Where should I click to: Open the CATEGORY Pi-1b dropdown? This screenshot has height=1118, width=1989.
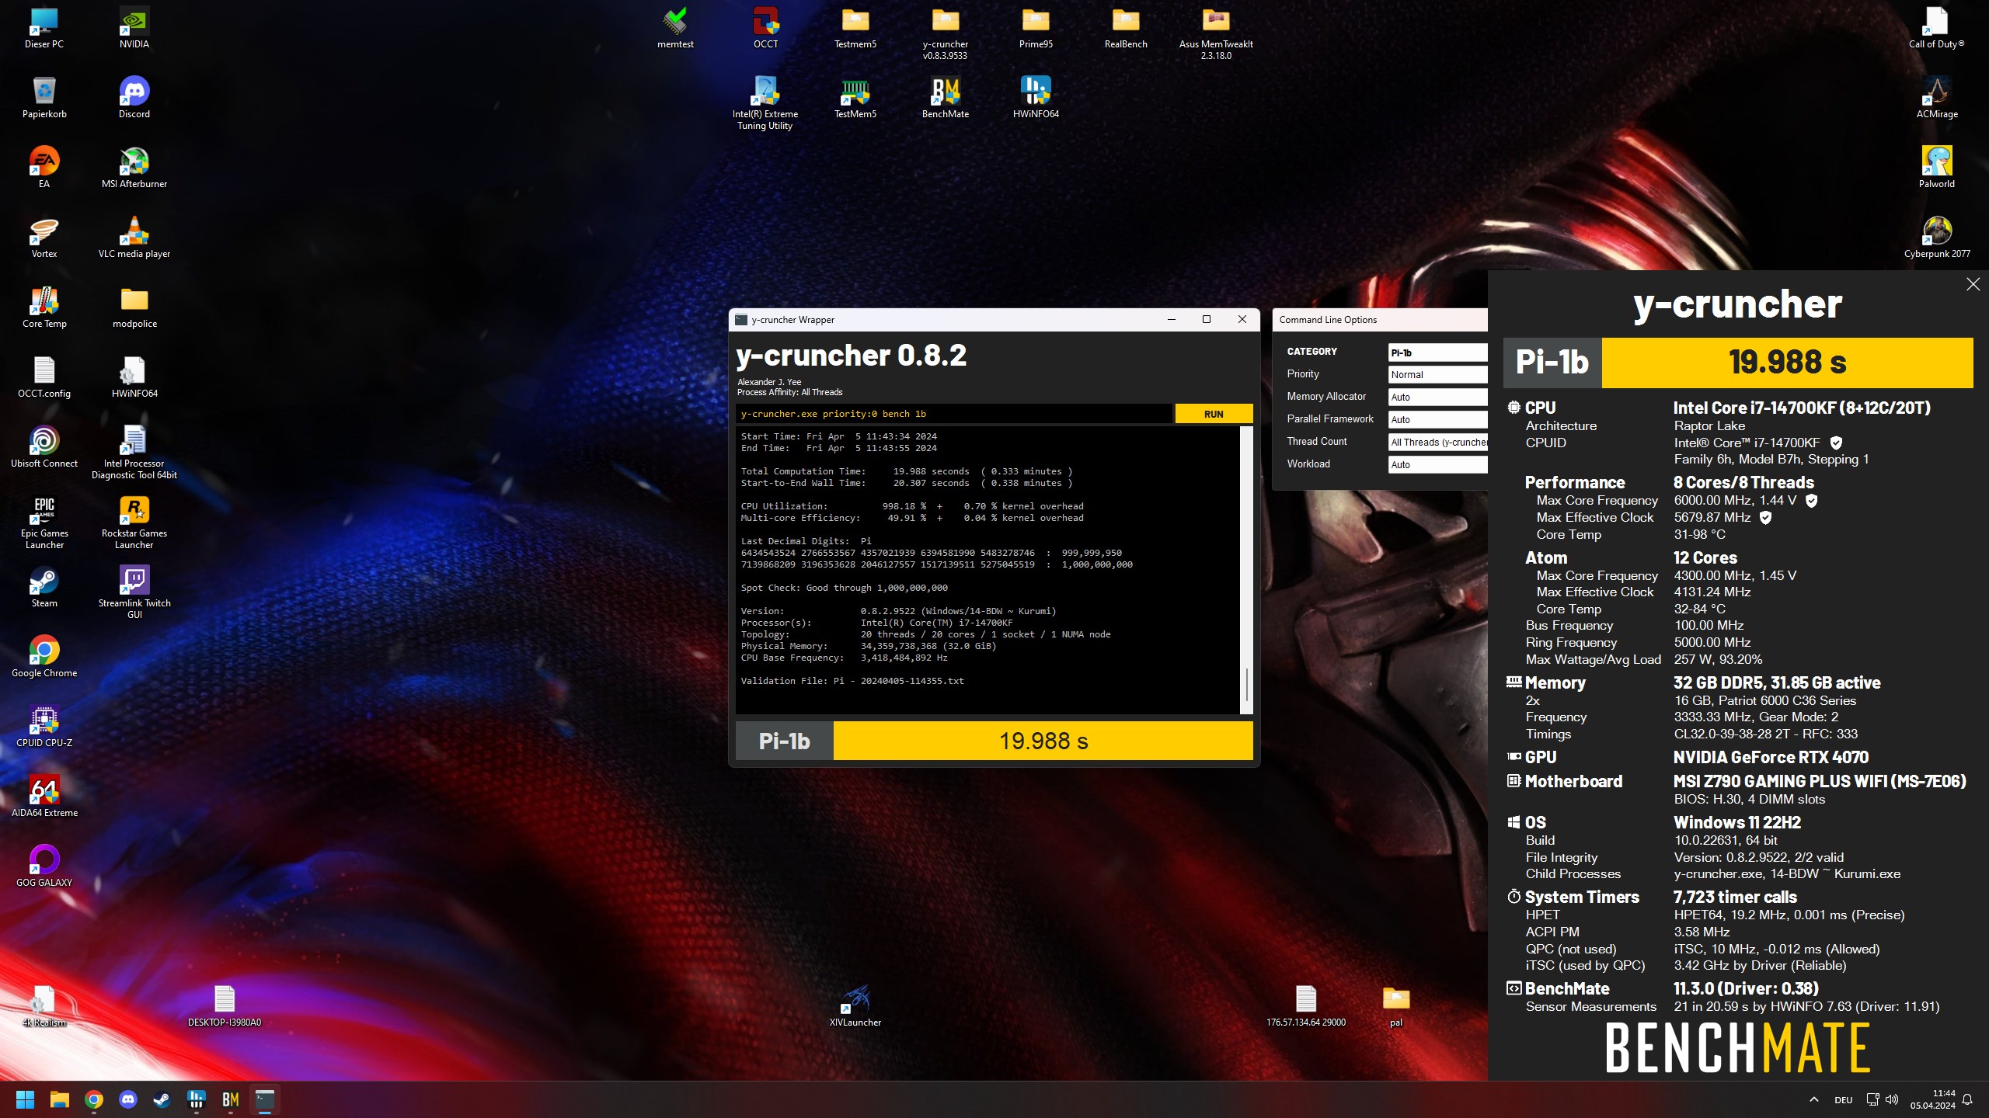point(1437,352)
